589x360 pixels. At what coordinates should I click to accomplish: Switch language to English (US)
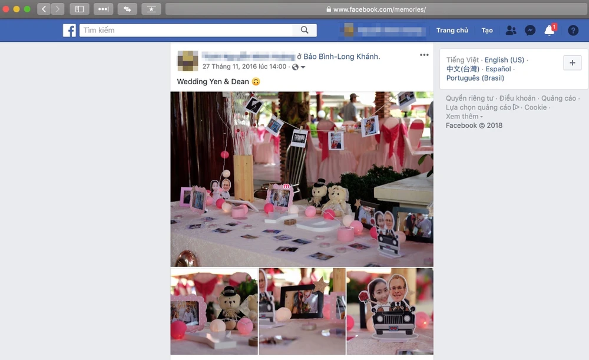(504, 60)
